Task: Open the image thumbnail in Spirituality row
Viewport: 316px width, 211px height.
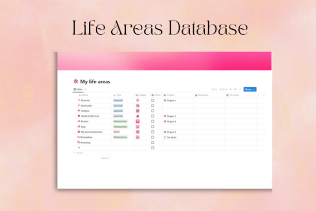Action: click(x=138, y=106)
